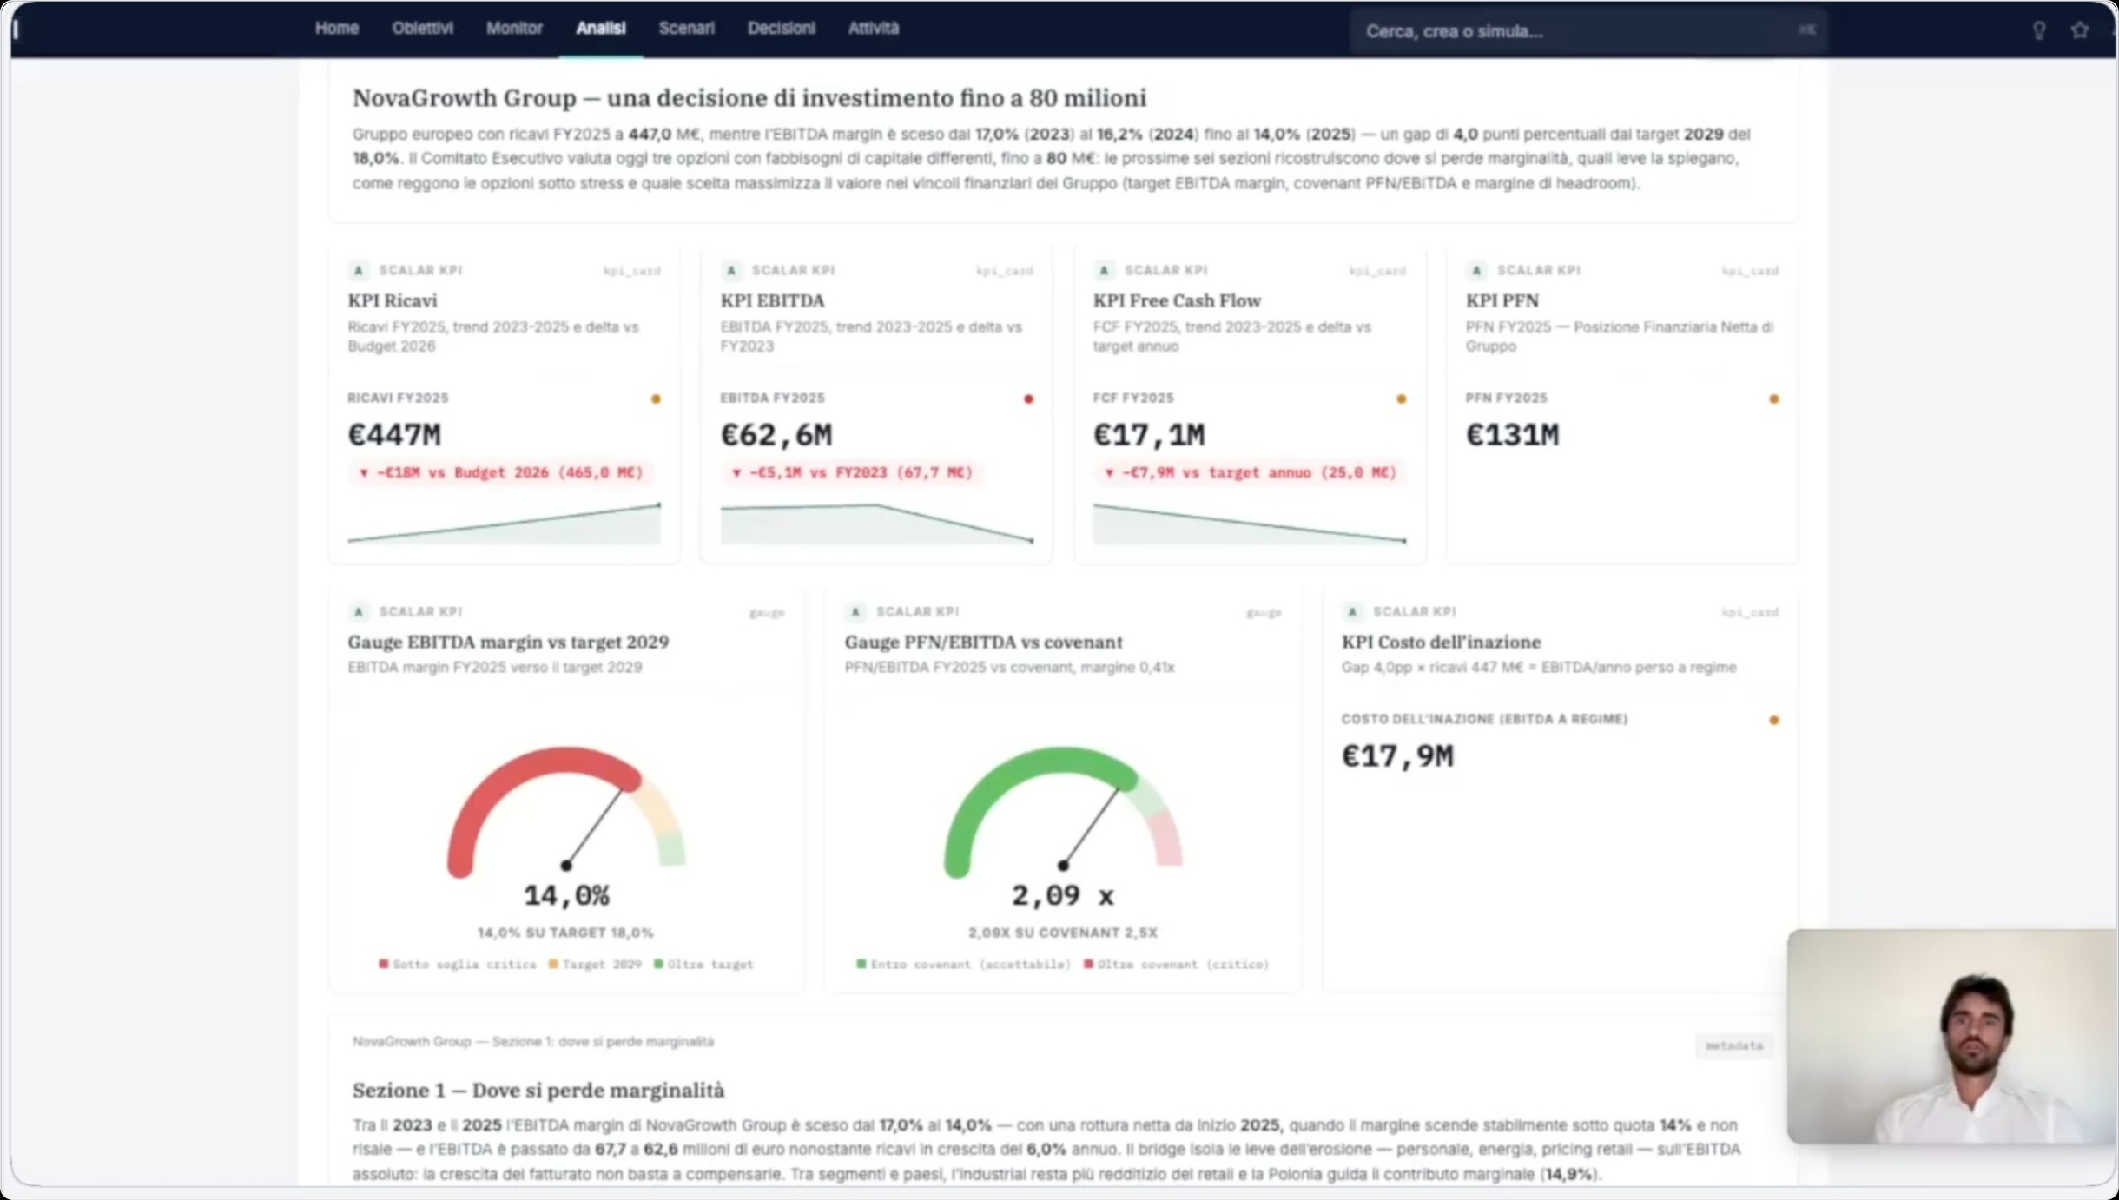Click the lightbulb icon in the top bar

pos(2039,30)
